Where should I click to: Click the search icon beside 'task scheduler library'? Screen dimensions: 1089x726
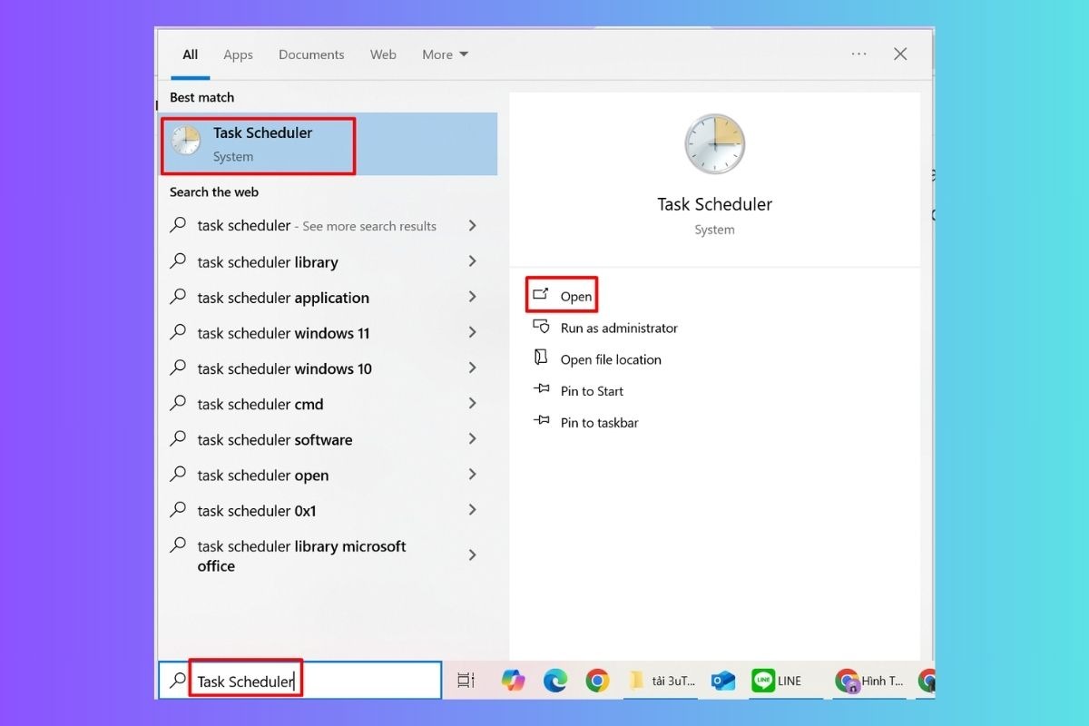point(179,260)
